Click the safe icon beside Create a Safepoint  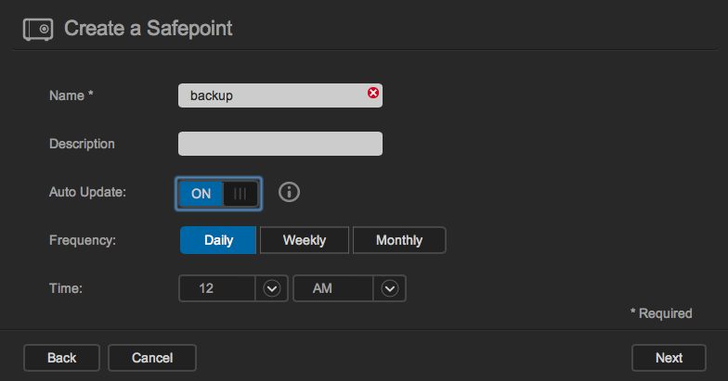tap(38, 30)
